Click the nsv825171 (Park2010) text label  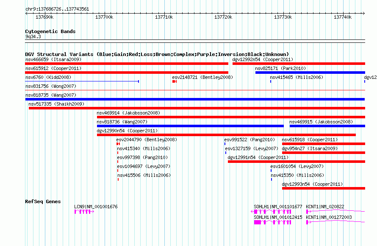pos(280,68)
